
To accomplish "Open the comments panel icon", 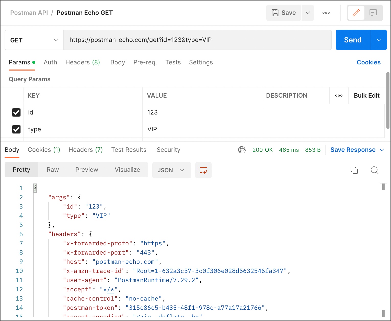I will click(x=373, y=13).
